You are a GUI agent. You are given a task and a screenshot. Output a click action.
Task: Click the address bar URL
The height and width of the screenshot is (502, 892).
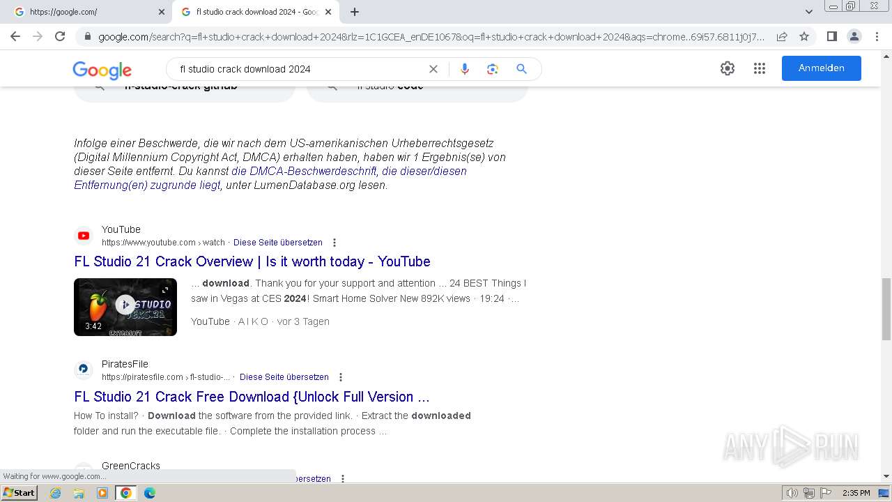click(x=431, y=36)
